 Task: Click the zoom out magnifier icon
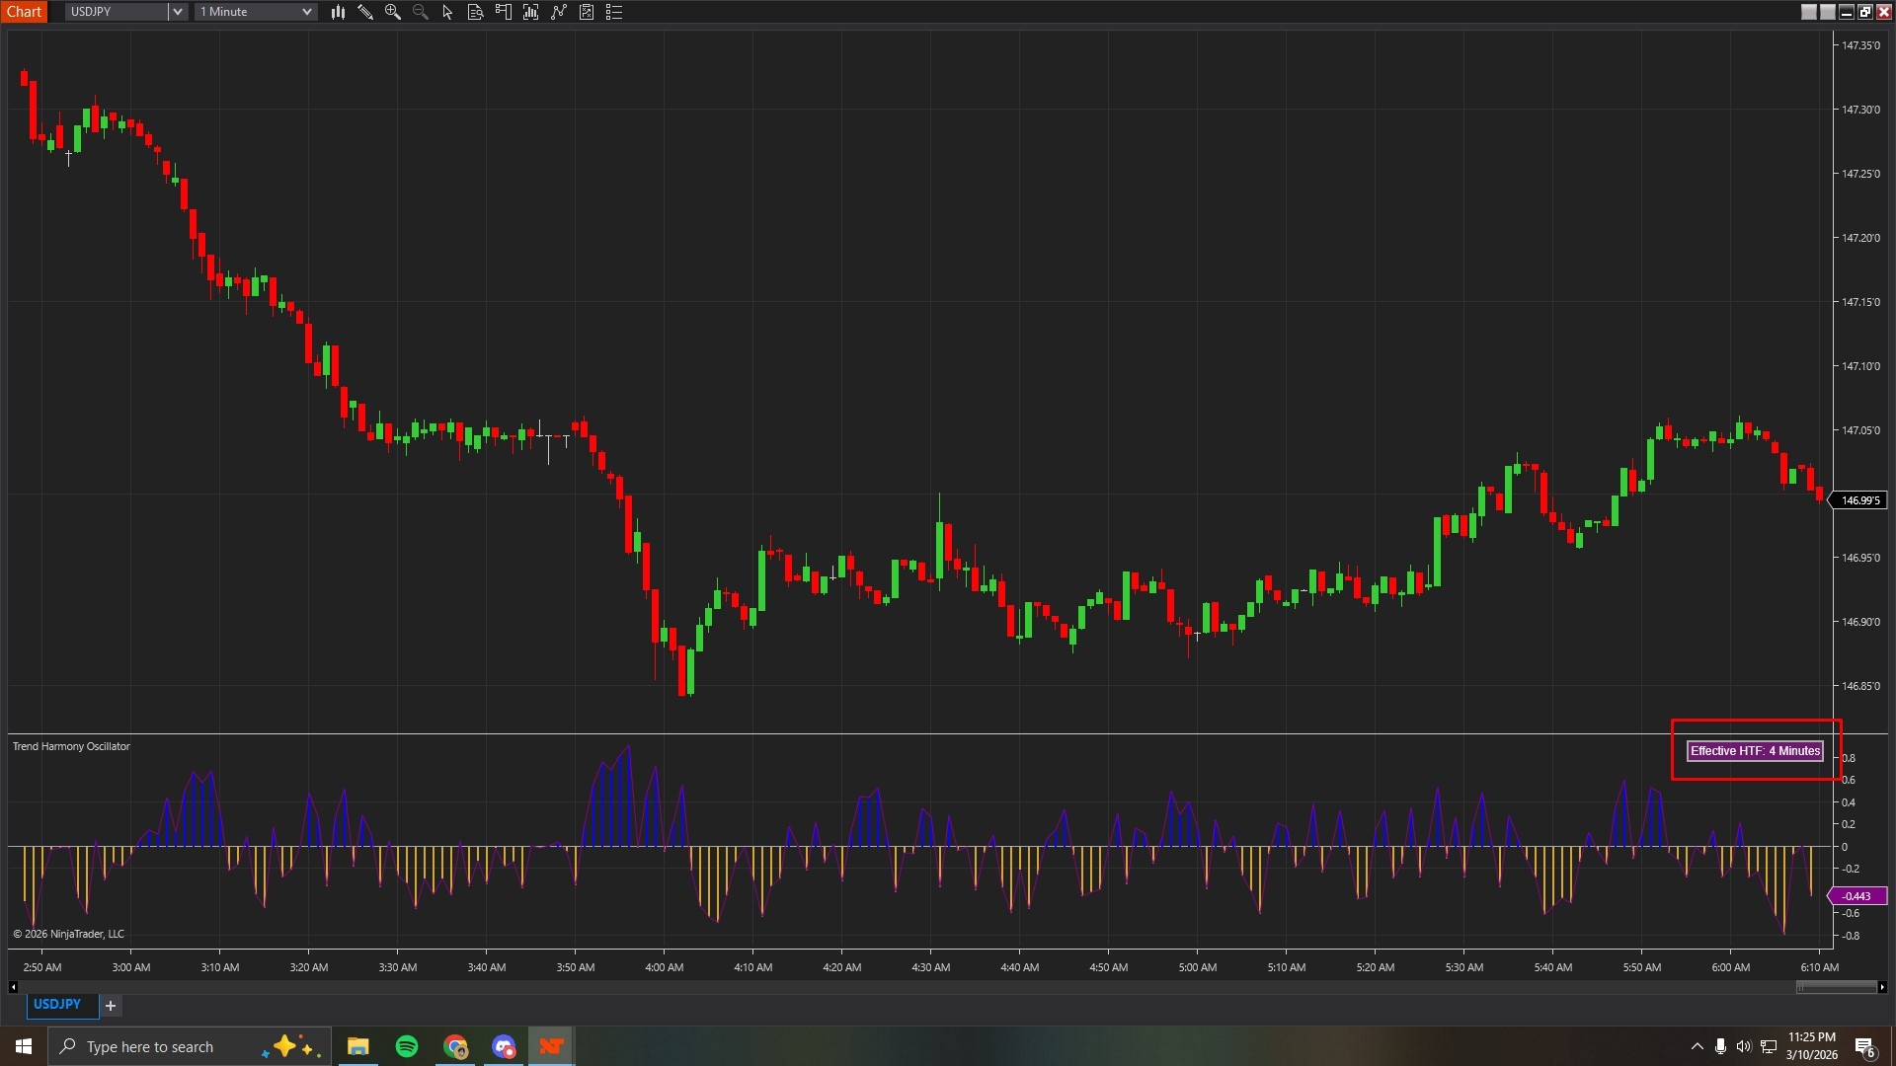point(421,12)
